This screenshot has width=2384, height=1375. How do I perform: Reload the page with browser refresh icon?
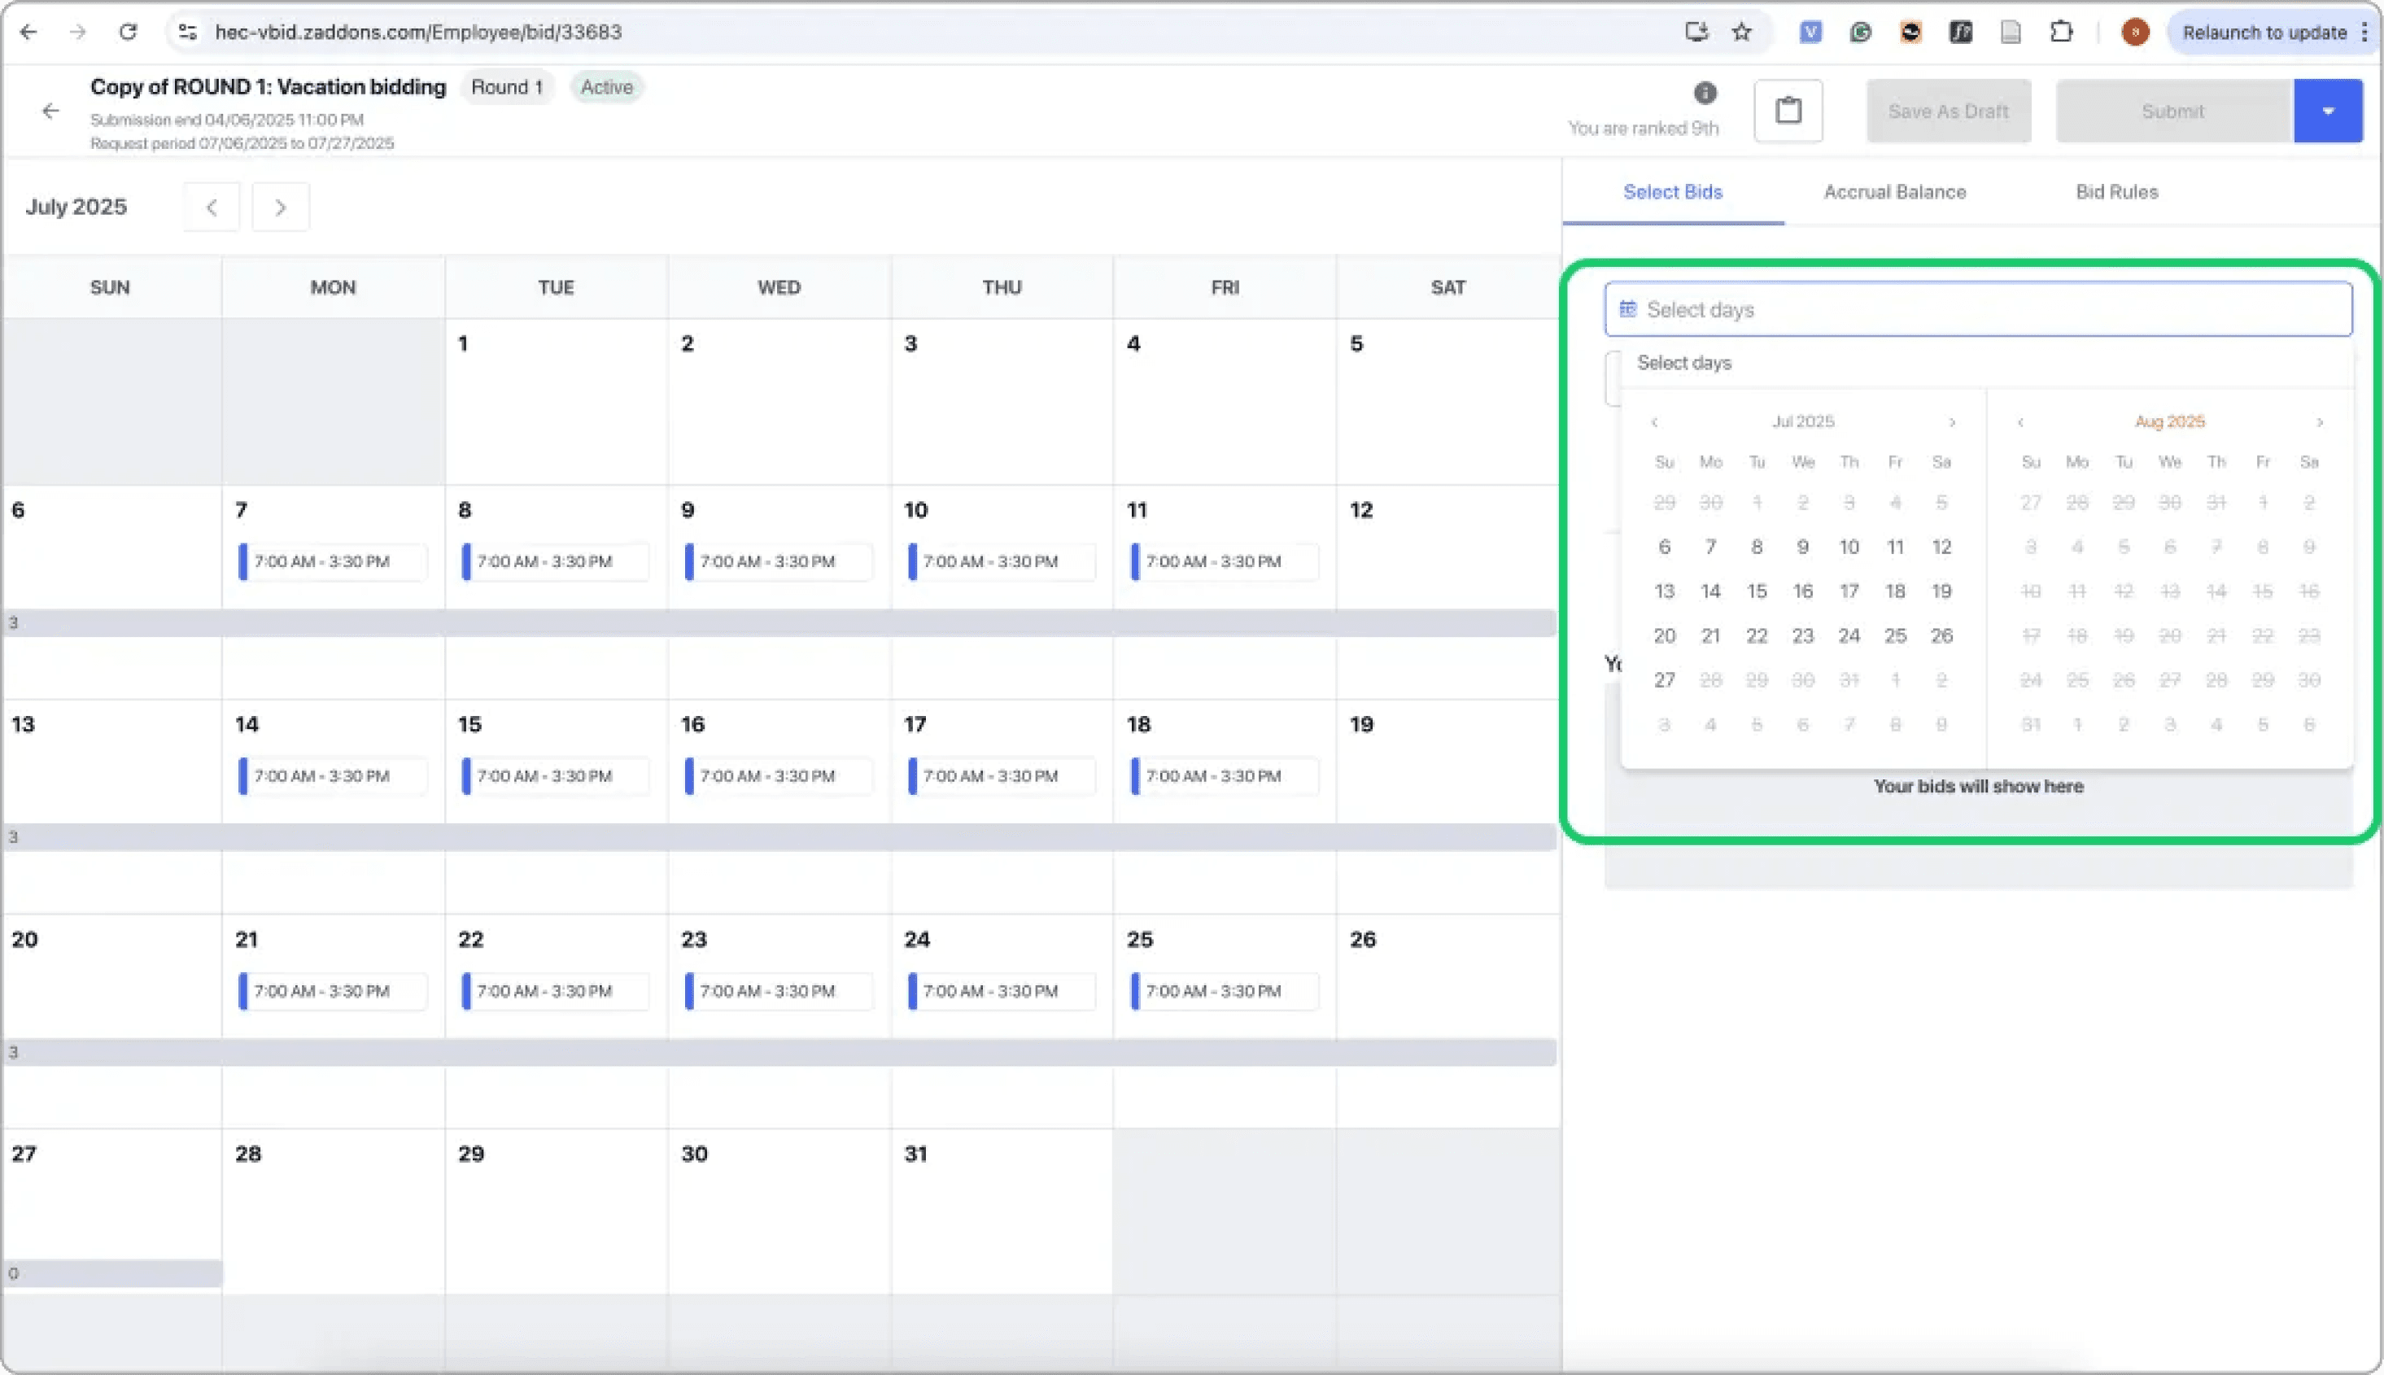(128, 32)
